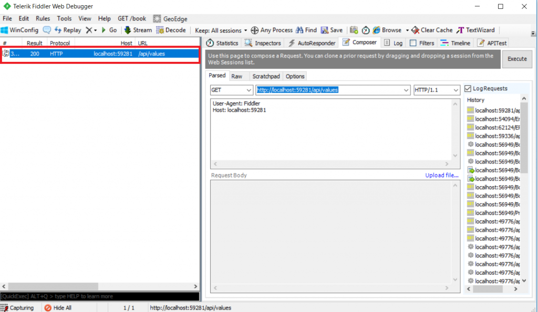Image resolution: width=538 pixels, height=312 pixels.
Task: Click Clear Cache in toolbar
Action: [432, 30]
